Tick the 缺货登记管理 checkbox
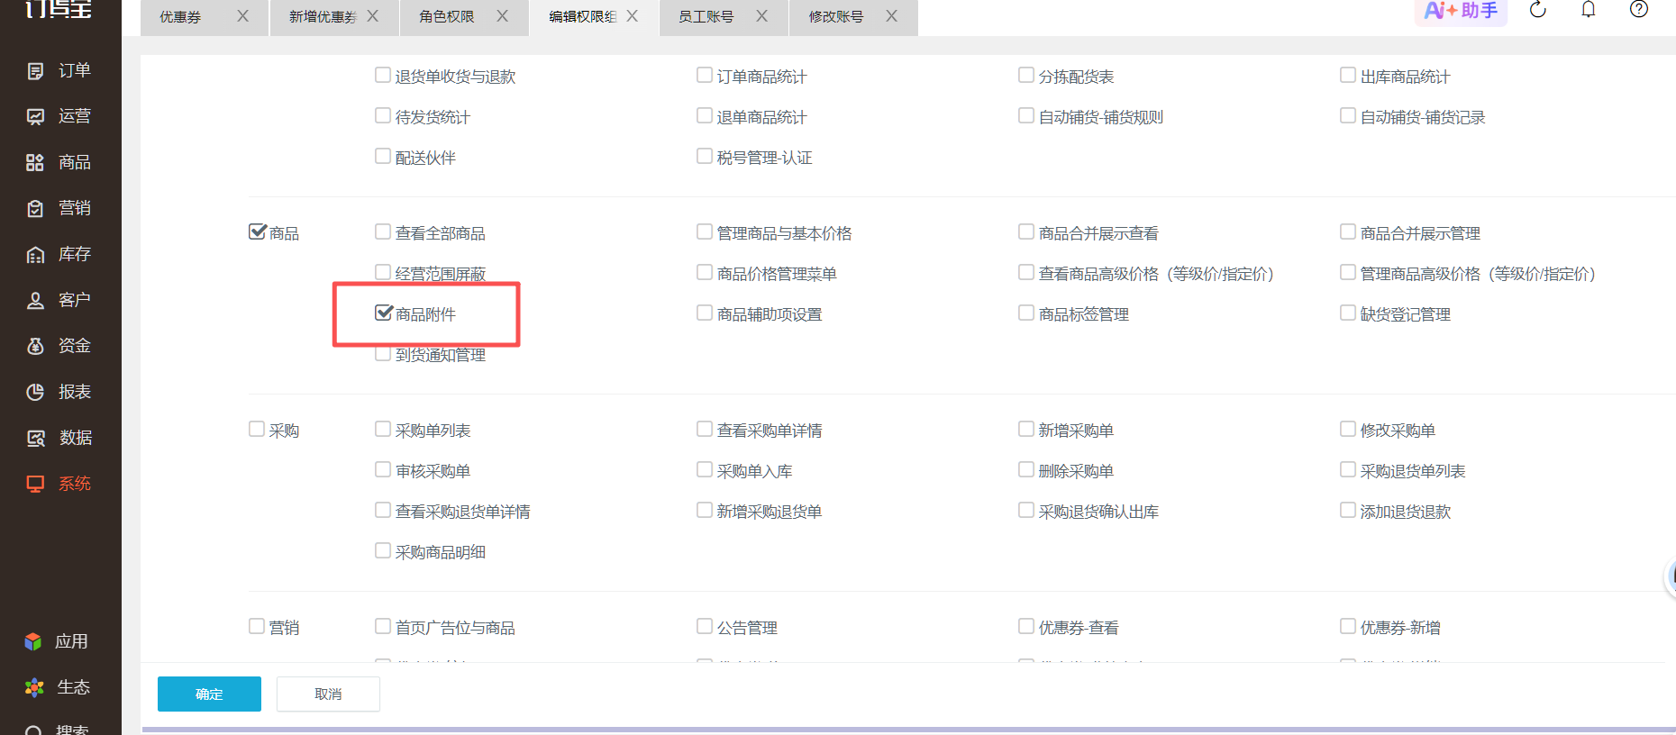The width and height of the screenshot is (1676, 735). coord(1348,313)
